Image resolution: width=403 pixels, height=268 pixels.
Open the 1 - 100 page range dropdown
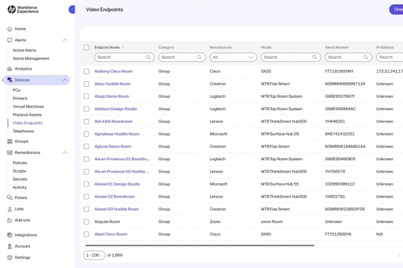pyautogui.click(x=94, y=255)
